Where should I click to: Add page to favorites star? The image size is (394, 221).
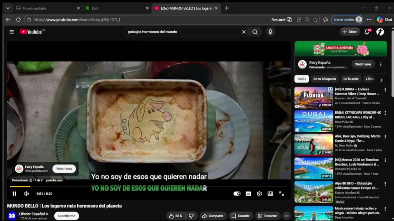(x=315, y=20)
